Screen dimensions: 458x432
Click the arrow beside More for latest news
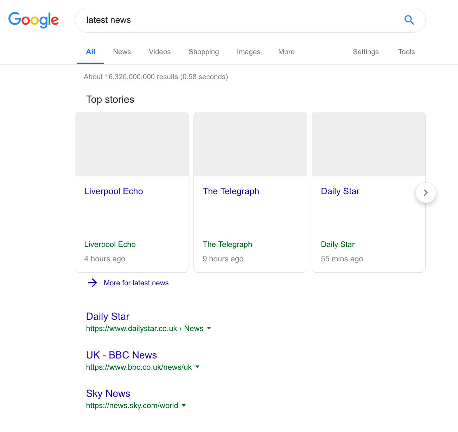[93, 283]
